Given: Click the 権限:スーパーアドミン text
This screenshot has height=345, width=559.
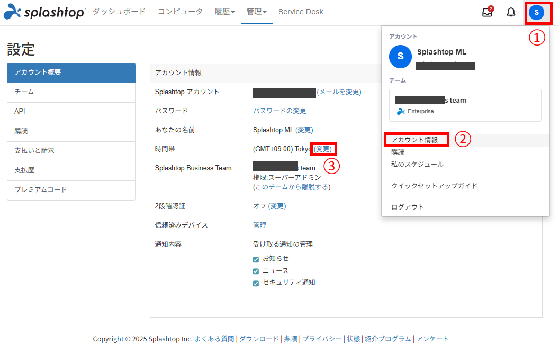Looking at the screenshot, I should click(287, 177).
